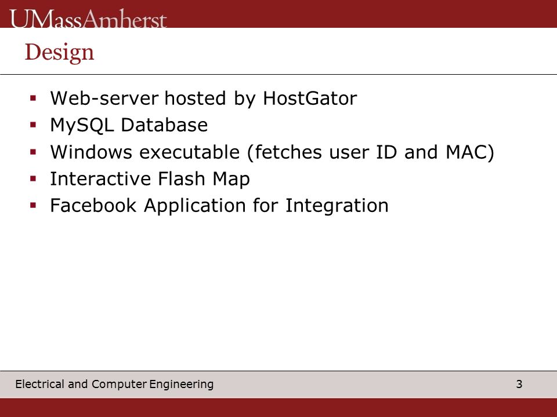Select the Design slide title
This screenshot has height=417, width=557.
59,53
